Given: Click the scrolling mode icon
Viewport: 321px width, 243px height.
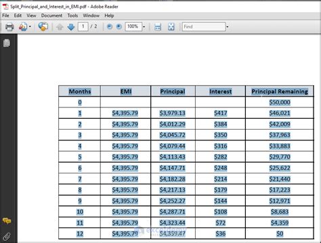Looking at the screenshot, I should click(x=158, y=27).
